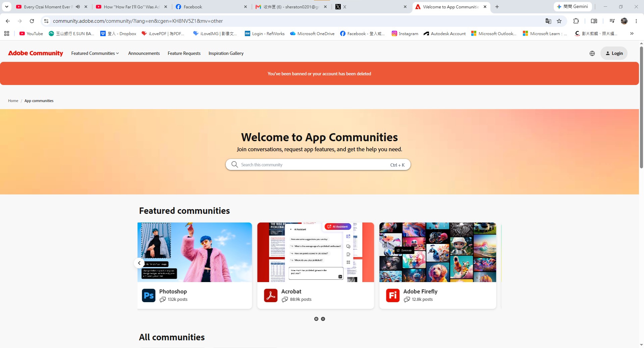Open the Announcements menu item

[x=144, y=54]
